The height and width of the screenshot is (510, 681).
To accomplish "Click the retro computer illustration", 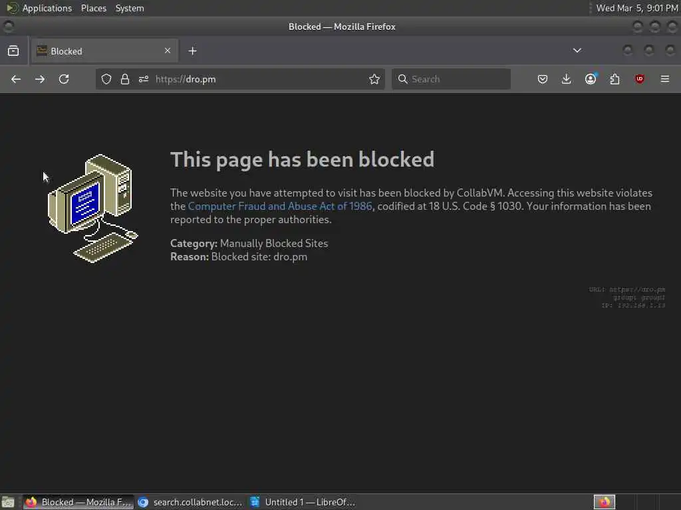I will (92, 208).
